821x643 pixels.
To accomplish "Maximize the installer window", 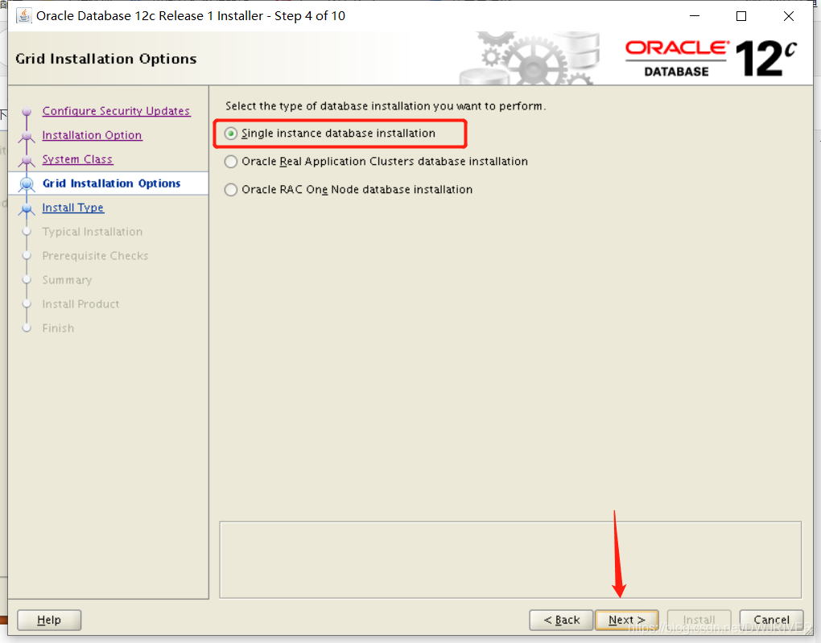I will [741, 16].
